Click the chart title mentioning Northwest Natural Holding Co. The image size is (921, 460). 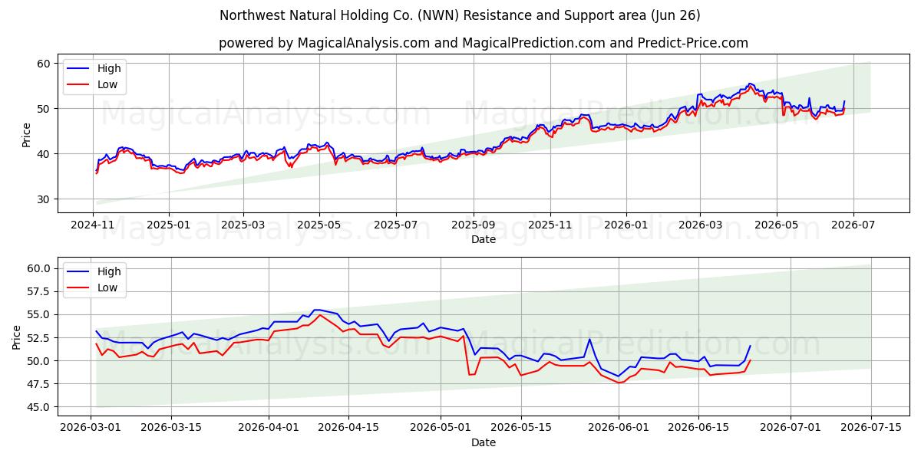pos(460,15)
